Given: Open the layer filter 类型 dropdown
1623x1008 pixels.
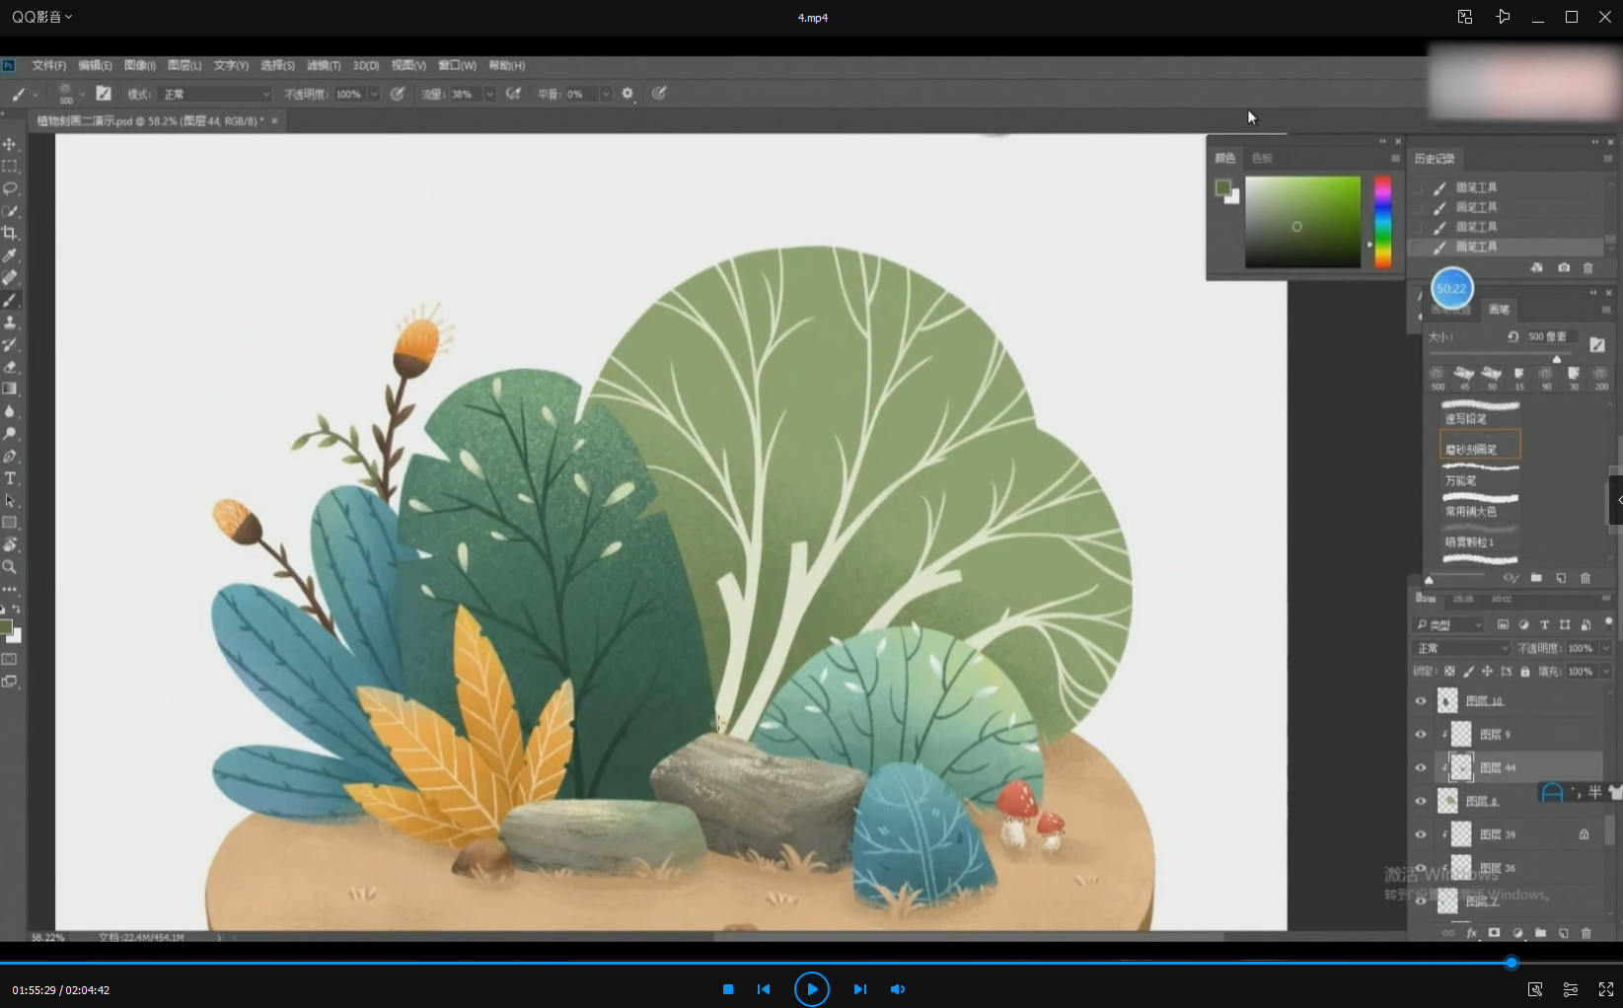Looking at the screenshot, I should (x=1448, y=624).
